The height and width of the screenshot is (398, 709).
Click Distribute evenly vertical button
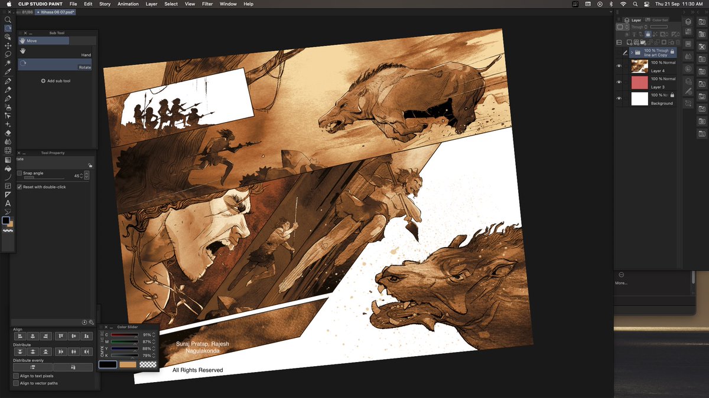32,367
